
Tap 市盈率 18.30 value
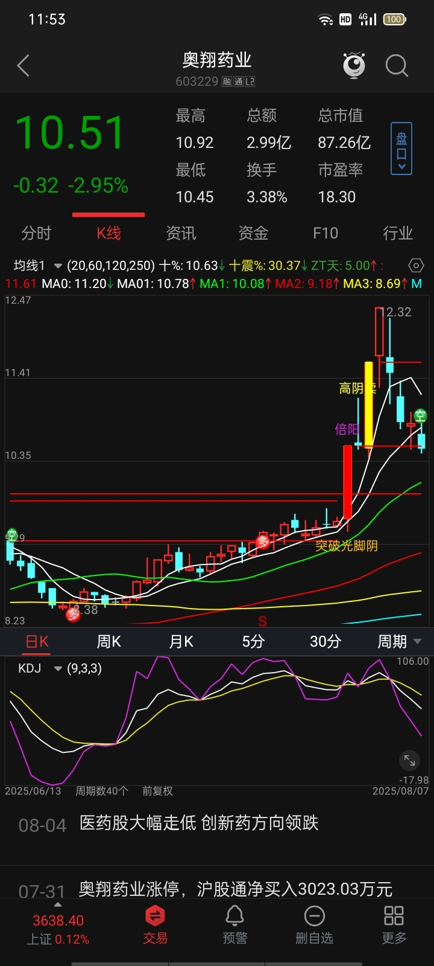tap(337, 197)
